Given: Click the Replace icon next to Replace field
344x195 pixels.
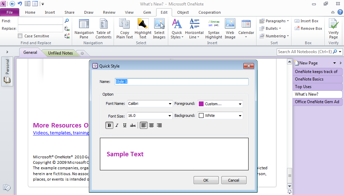Looking at the screenshot, I should pos(67,28).
